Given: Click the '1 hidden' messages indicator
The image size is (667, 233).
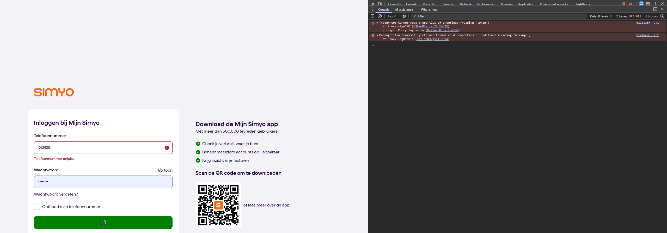Looking at the screenshot, I should 651,16.
